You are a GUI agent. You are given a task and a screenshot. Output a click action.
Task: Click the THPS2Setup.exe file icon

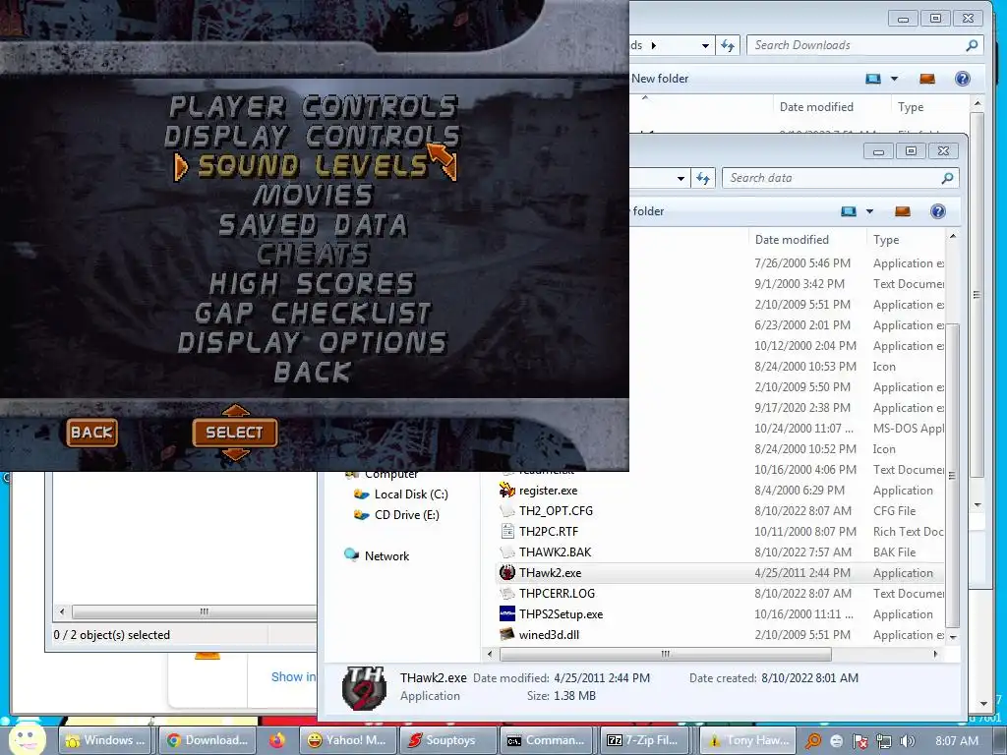pos(507,613)
